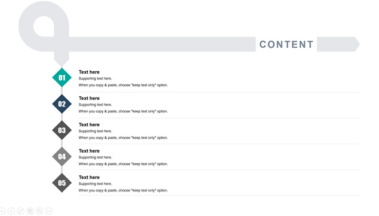Click the teal 01 diamond marker
The image size is (379, 216).
coord(62,78)
